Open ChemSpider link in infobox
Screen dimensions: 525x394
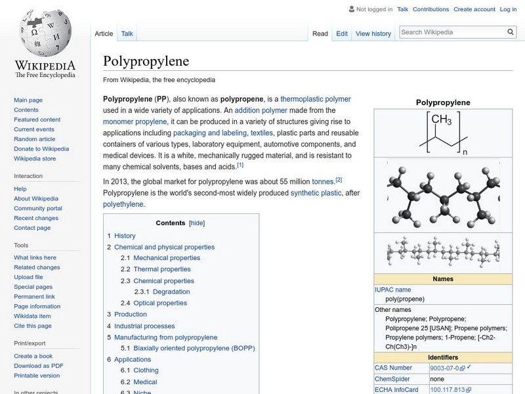pos(392,380)
